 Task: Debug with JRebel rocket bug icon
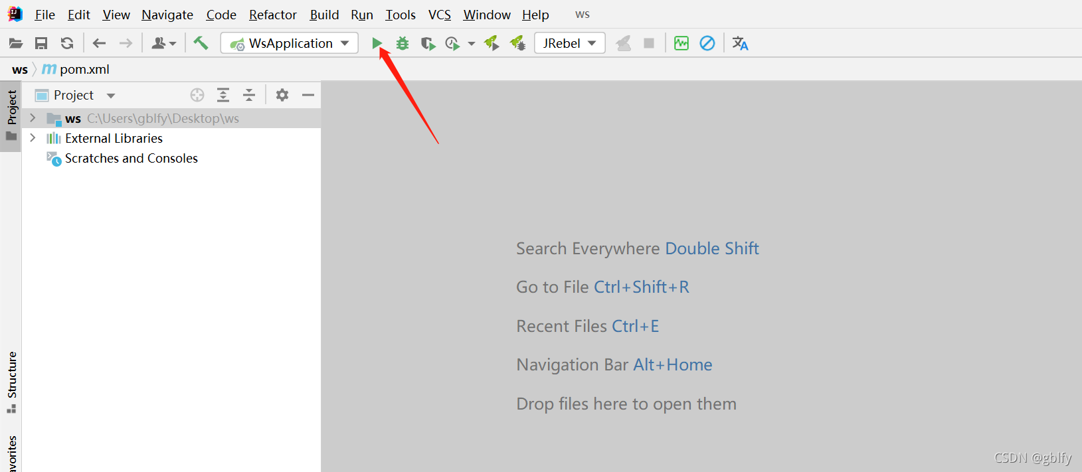point(517,44)
